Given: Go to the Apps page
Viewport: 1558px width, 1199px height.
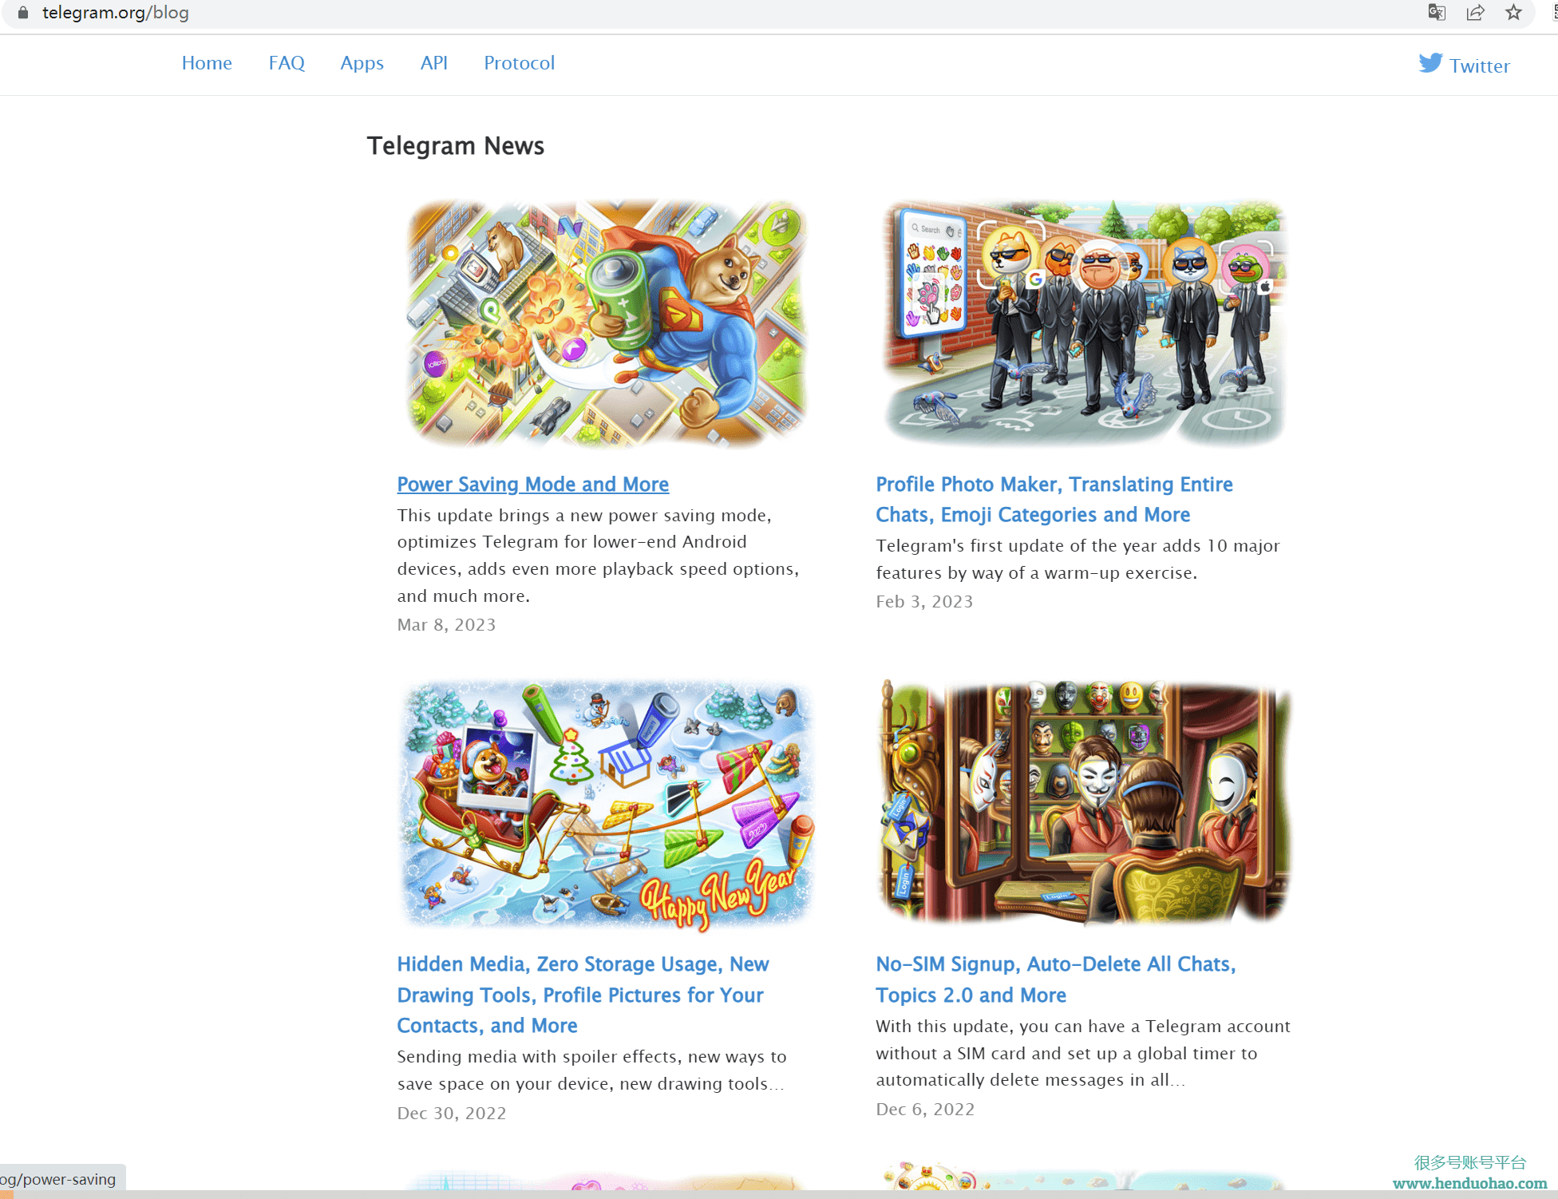Looking at the screenshot, I should coord(362,63).
